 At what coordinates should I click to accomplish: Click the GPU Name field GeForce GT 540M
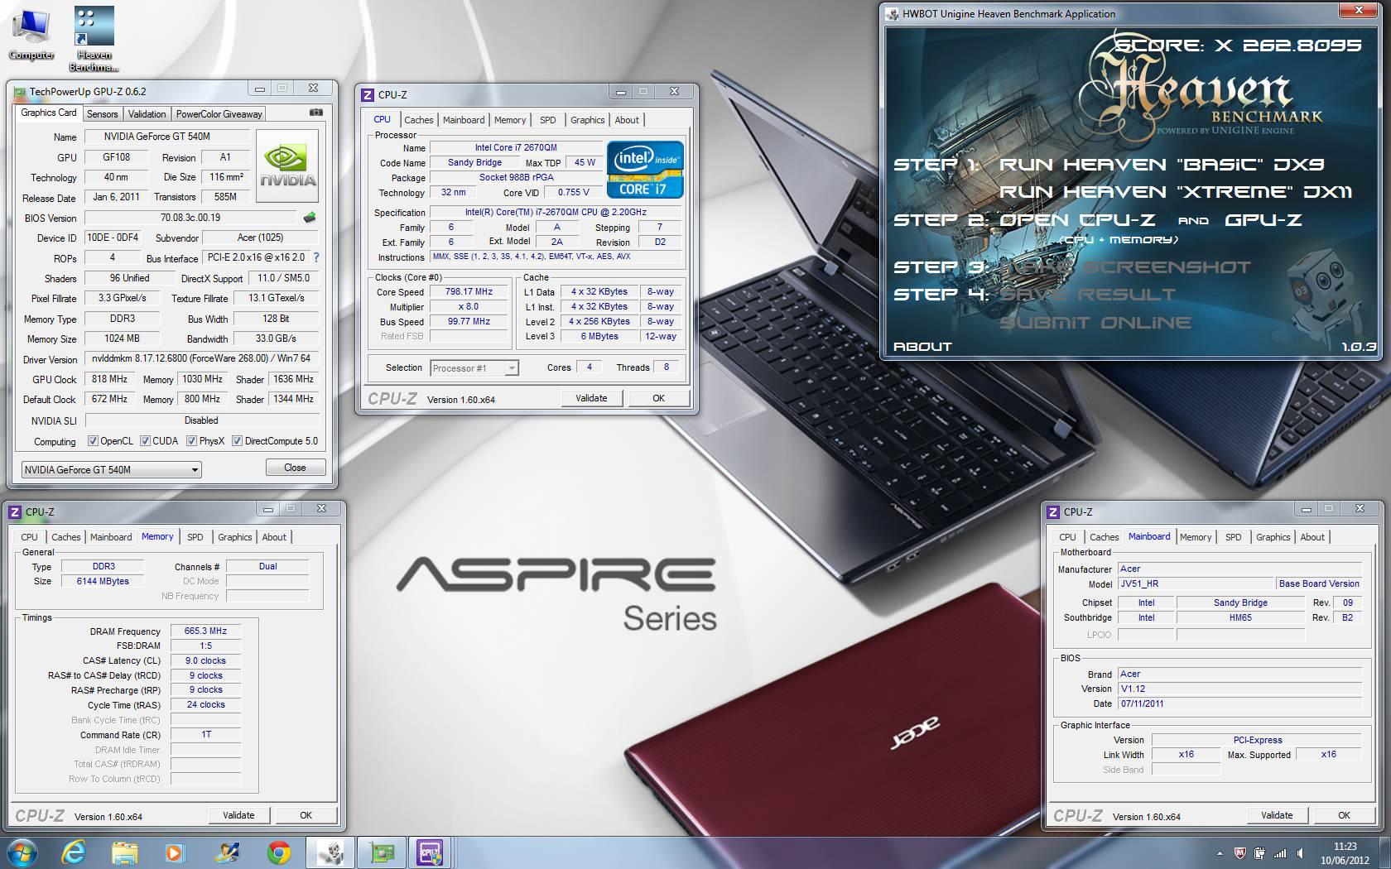pyautogui.click(x=166, y=137)
